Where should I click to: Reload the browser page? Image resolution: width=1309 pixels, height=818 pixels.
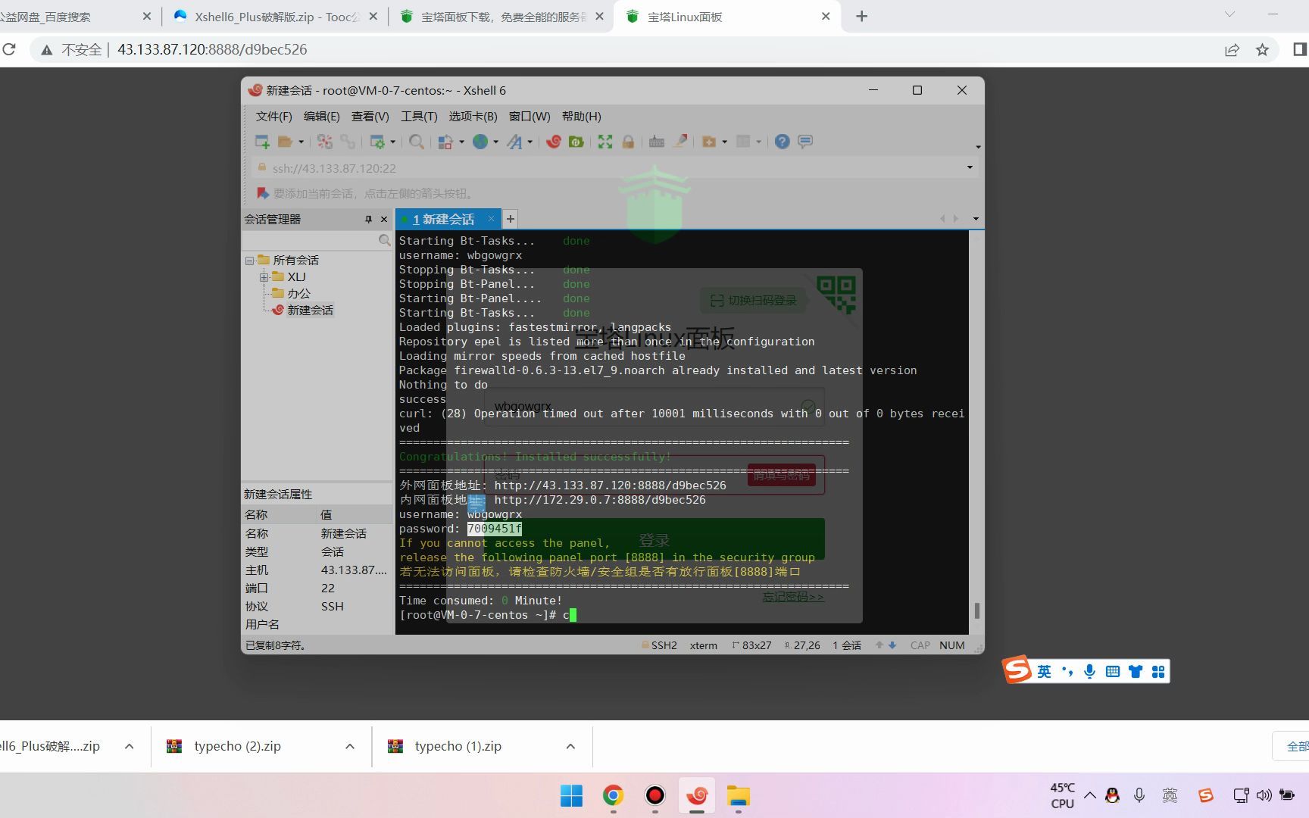tap(9, 49)
